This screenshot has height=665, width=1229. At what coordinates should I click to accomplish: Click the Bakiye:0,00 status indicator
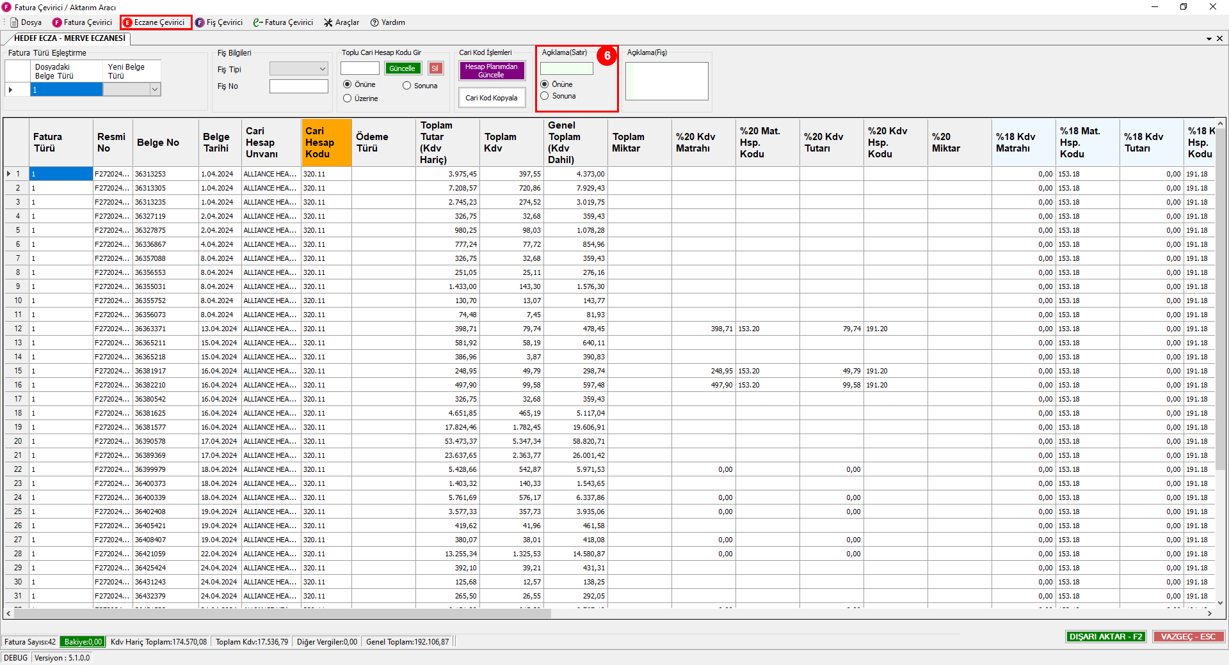(x=83, y=642)
